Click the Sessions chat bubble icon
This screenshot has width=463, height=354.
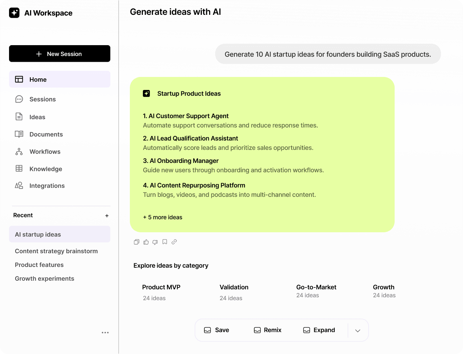[x=19, y=99]
